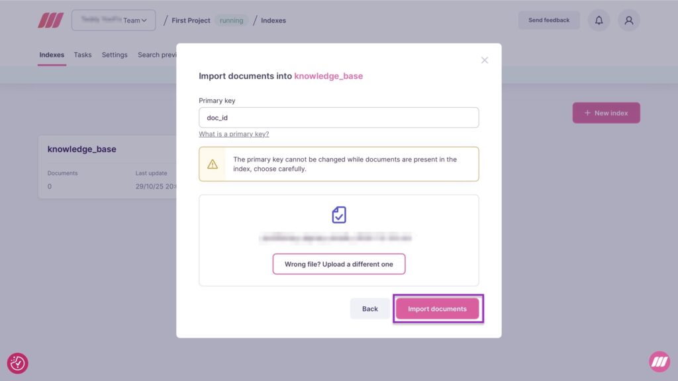Click the document checkmark icon in the upload area
Image resolution: width=678 pixels, height=381 pixels.
pos(338,214)
